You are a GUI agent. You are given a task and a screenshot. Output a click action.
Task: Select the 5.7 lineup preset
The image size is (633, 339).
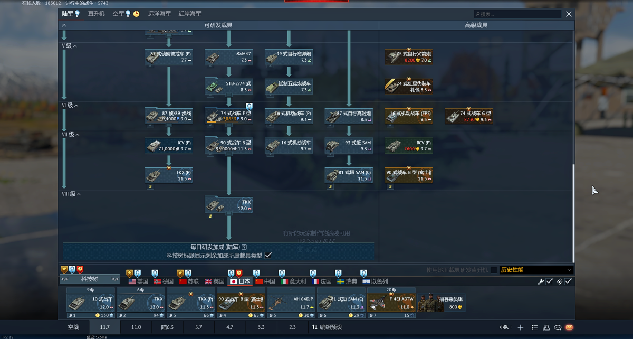(x=198, y=327)
